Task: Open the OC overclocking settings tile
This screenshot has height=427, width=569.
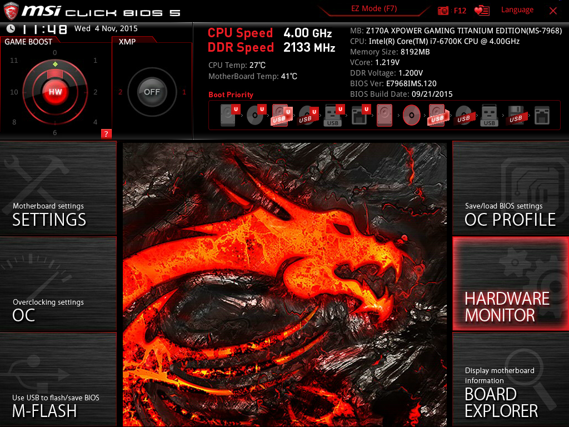Action: click(x=58, y=284)
